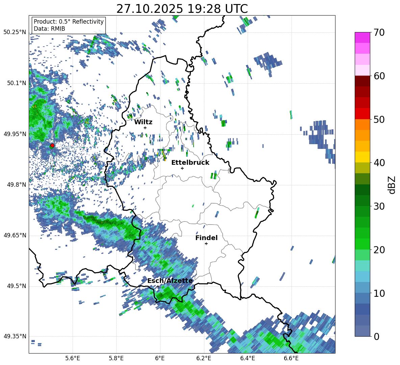Click the 6.4°E longitude label
This screenshot has width=400, height=365.
[247, 358]
